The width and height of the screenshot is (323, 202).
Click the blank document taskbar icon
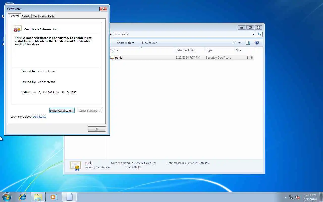click(x=69, y=197)
